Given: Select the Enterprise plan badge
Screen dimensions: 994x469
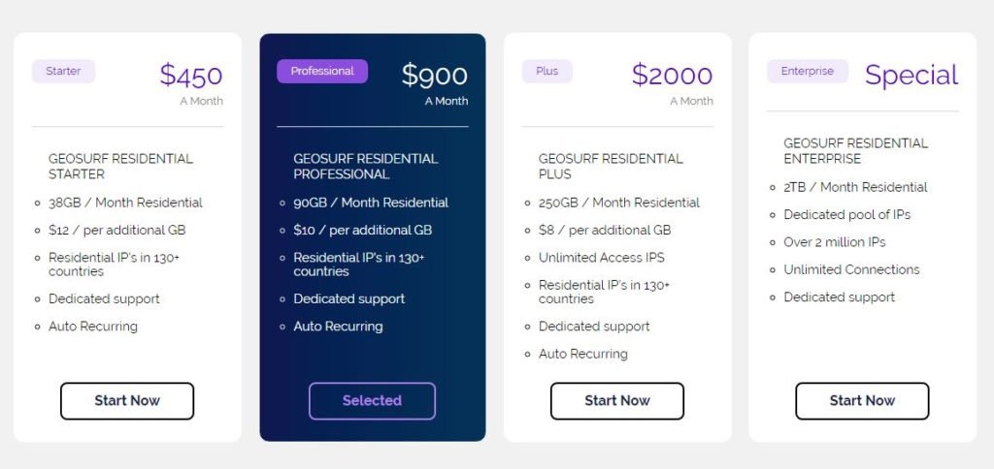Looking at the screenshot, I should pyautogui.click(x=808, y=72).
